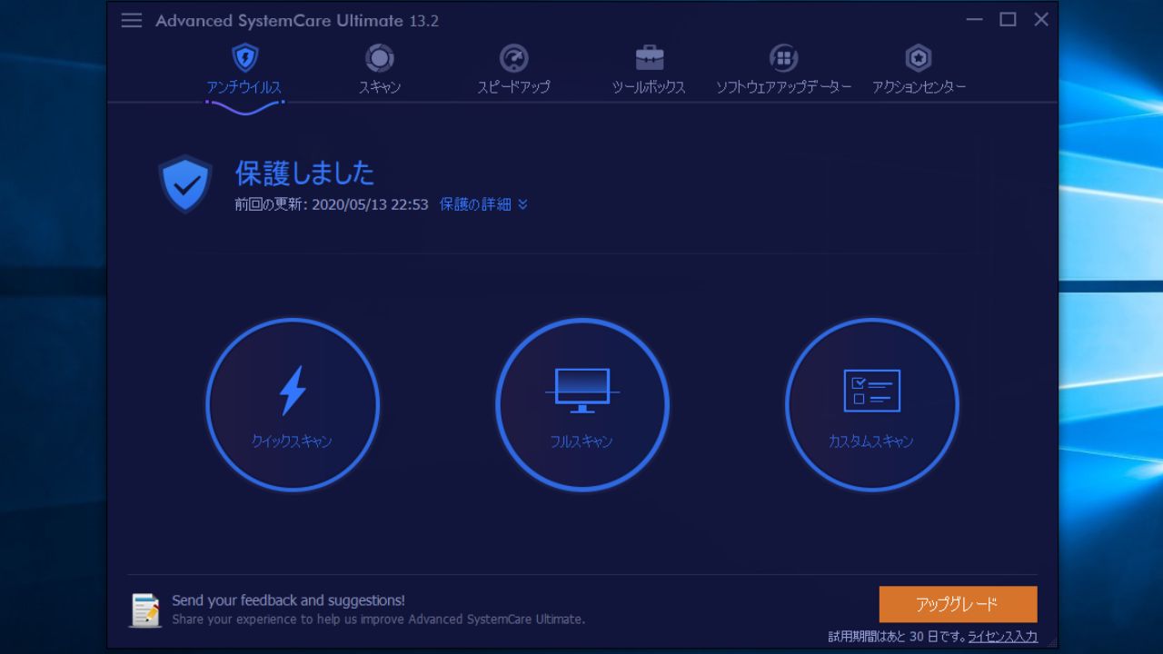This screenshot has width=1163, height=654.
Task: Click the Advanced SystemCare Ultimate 13.2 title
Action: pos(297,21)
